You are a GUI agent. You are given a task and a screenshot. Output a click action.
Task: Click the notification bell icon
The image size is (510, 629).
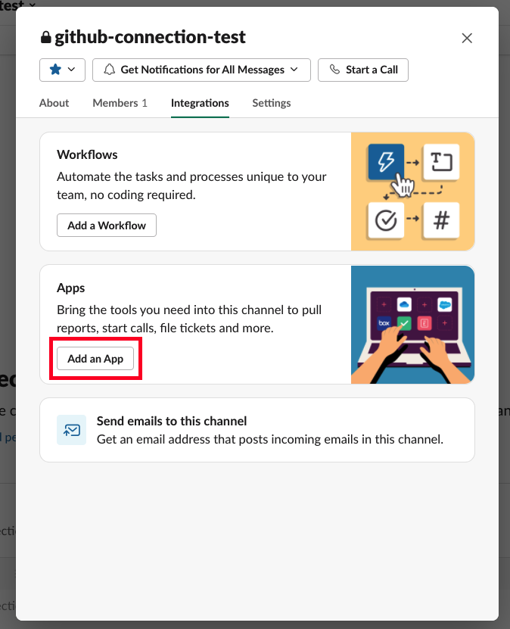tap(109, 70)
